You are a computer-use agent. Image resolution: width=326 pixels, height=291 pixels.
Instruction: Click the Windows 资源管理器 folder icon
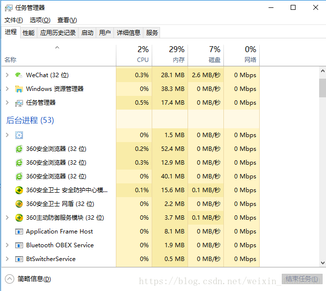coord(19,89)
